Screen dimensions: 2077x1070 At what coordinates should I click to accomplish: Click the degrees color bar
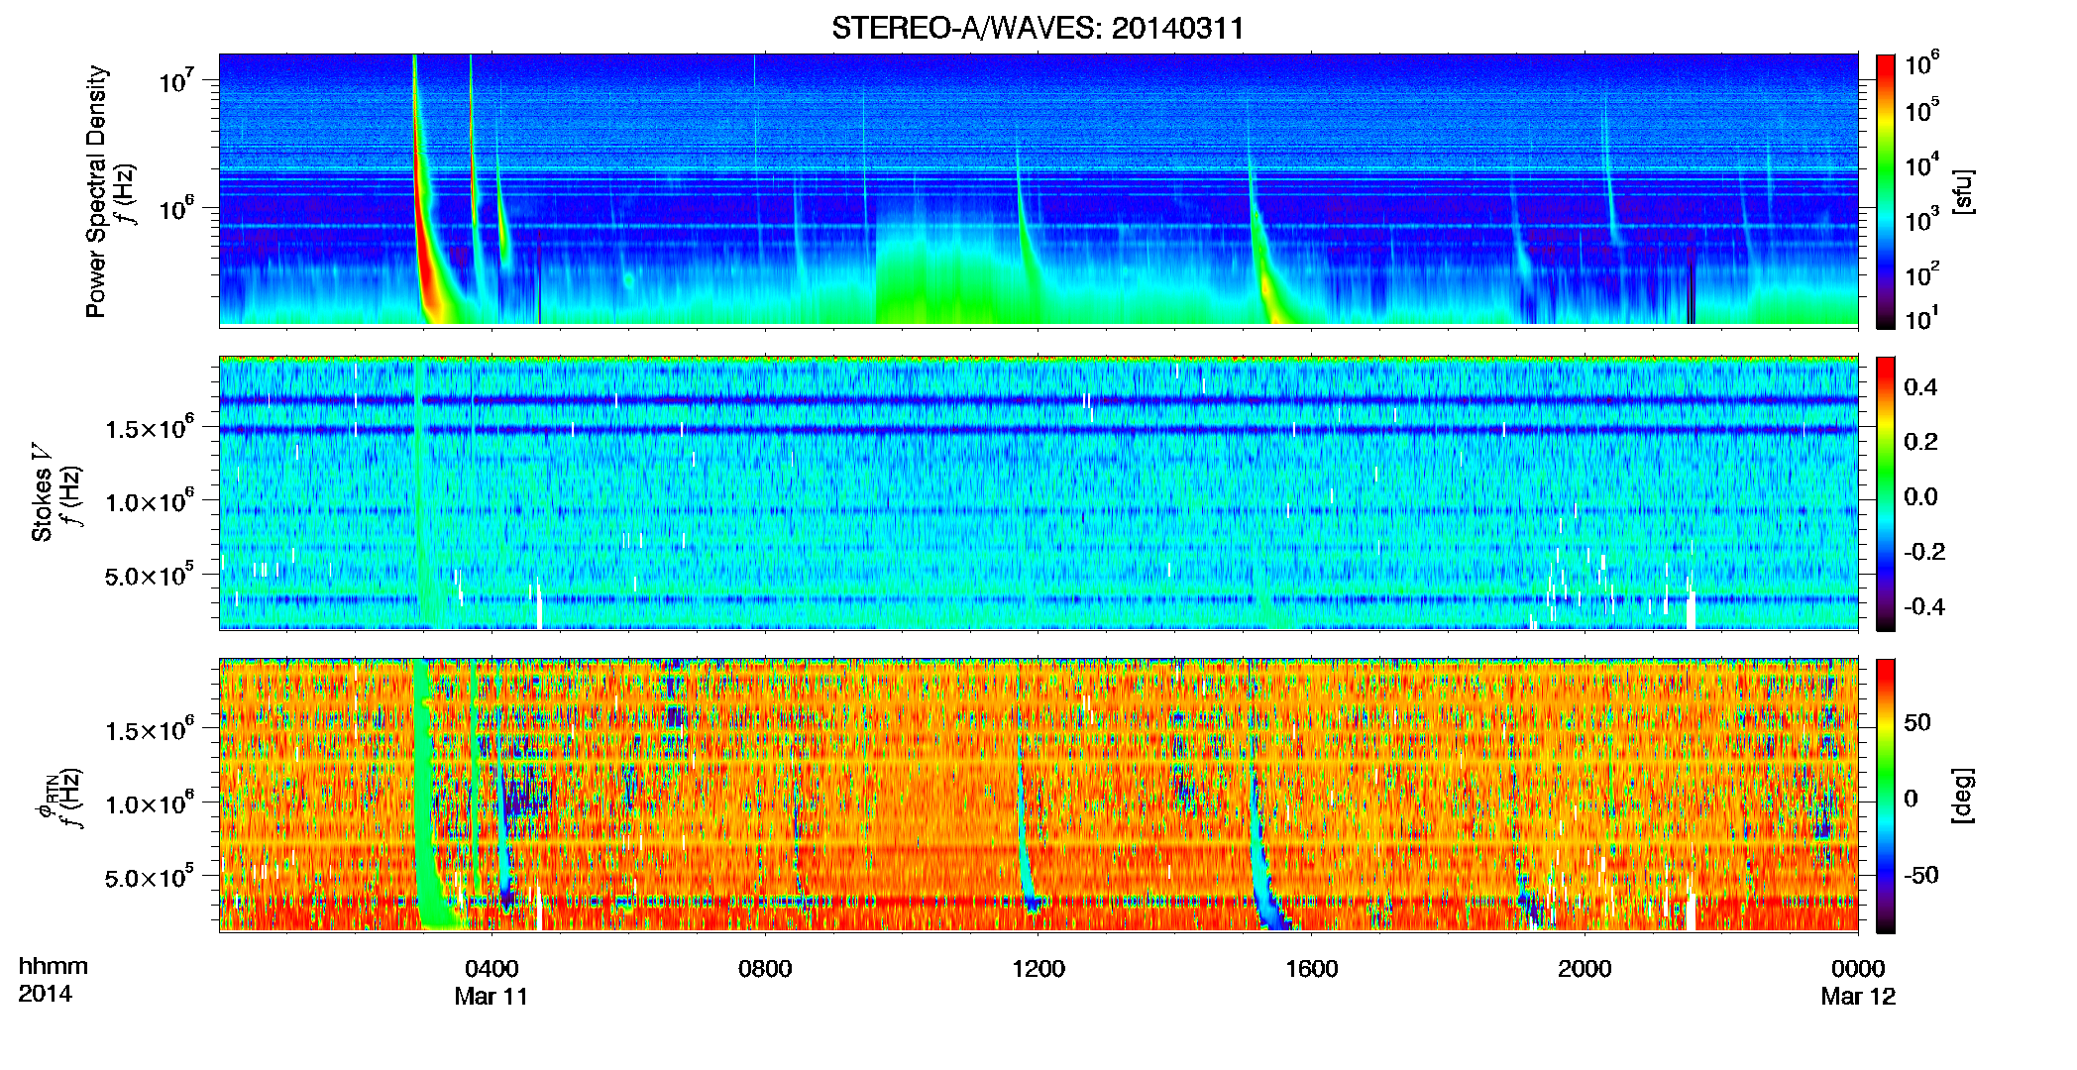point(1886,796)
